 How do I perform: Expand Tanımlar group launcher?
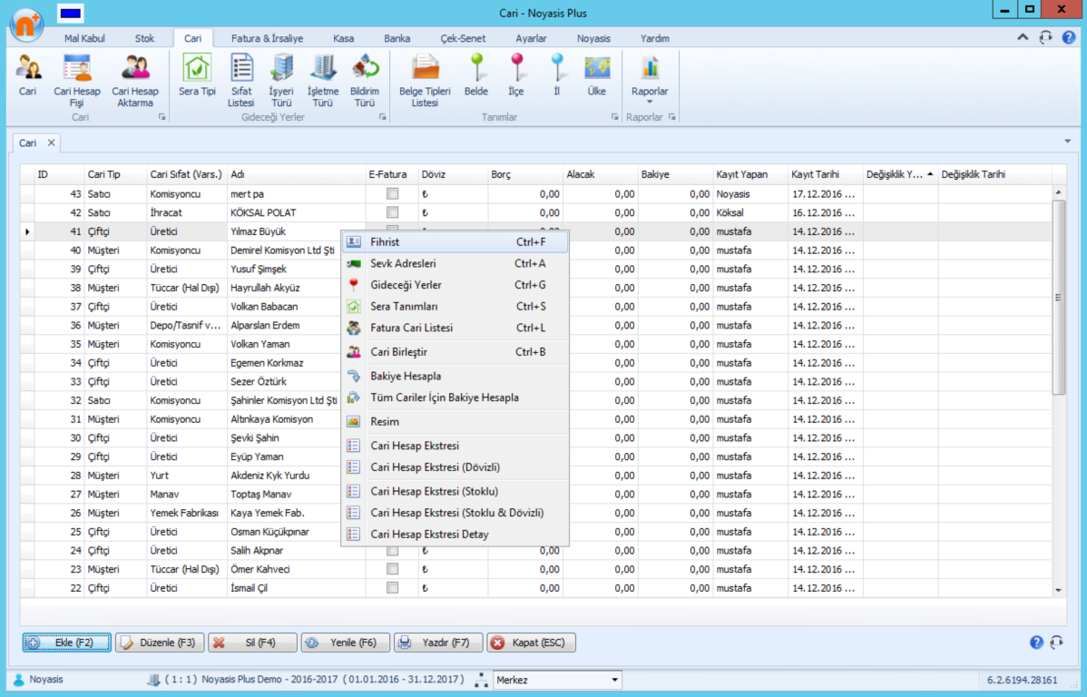pyautogui.click(x=615, y=117)
